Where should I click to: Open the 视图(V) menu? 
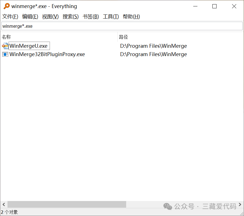click(50, 17)
